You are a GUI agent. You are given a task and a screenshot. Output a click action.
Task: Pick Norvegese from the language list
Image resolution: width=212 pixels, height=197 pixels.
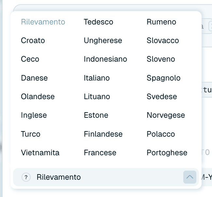166,115
